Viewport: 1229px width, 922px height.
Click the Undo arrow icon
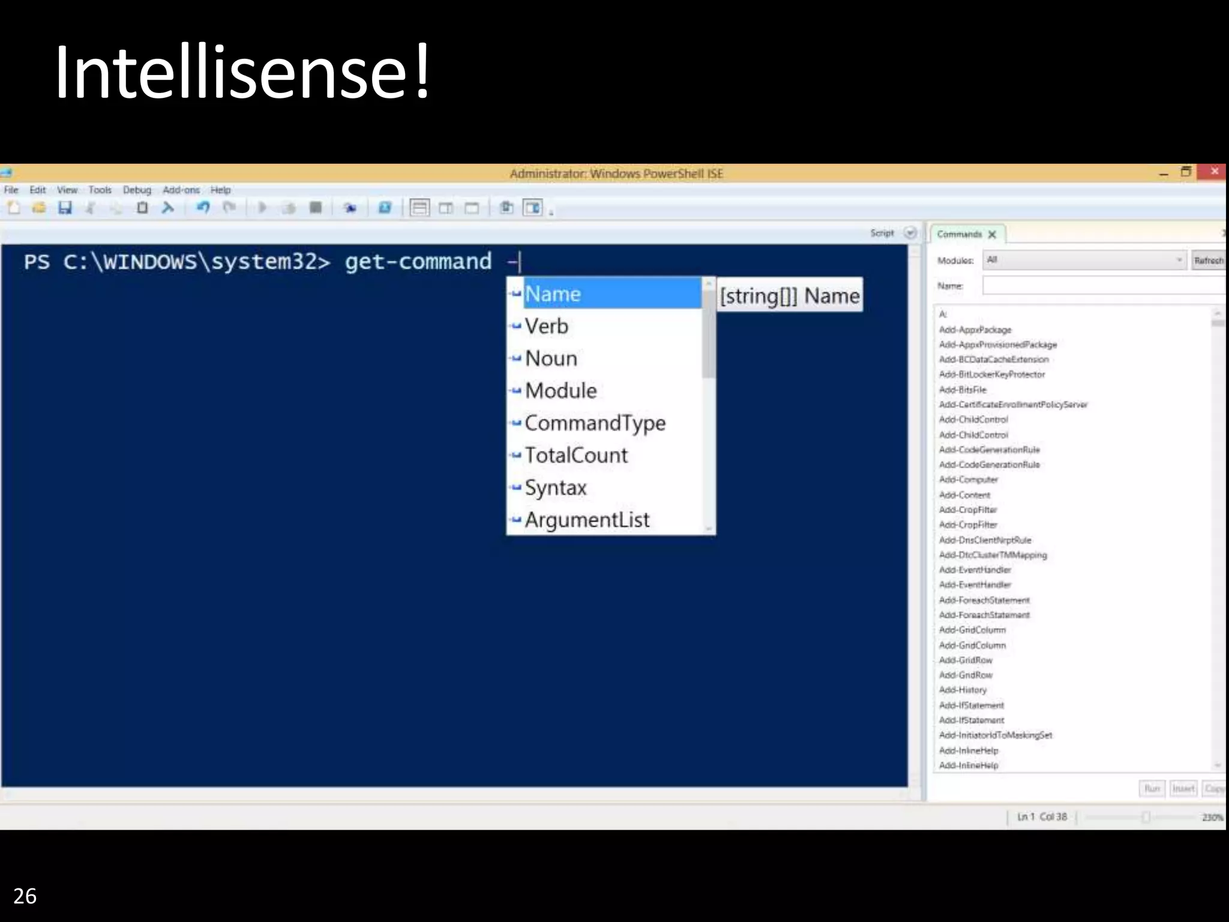[203, 208]
